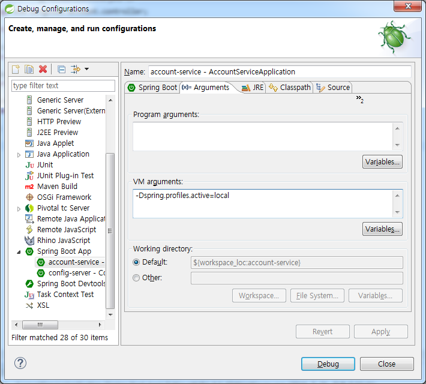Click the working directory Variables... button

(x=375, y=295)
